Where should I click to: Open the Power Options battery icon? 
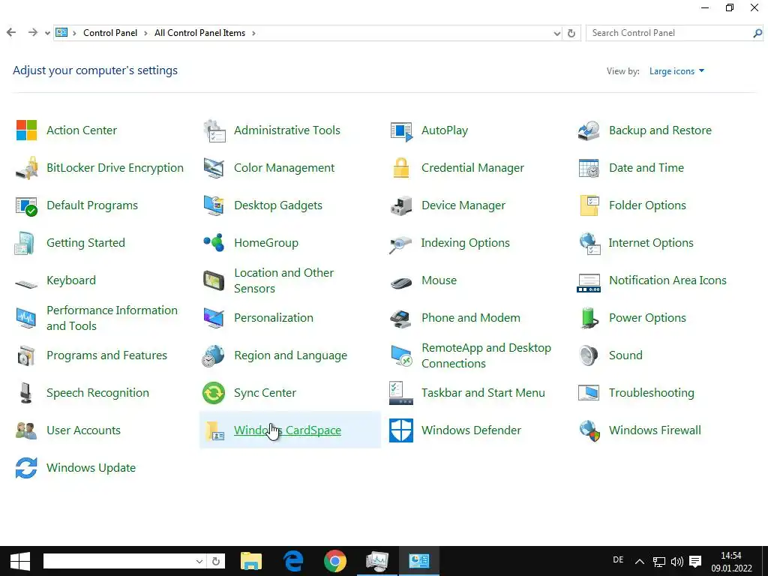(589, 318)
